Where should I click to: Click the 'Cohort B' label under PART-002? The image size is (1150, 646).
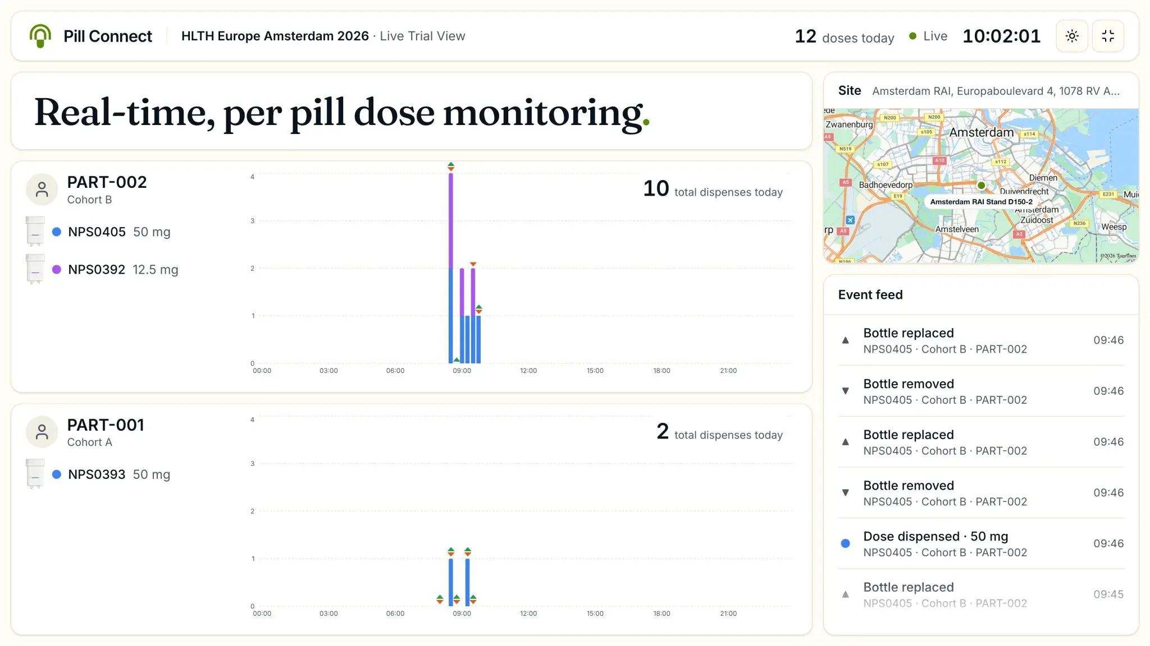coord(89,200)
